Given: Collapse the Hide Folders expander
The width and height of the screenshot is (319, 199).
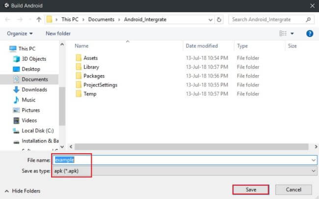Looking at the screenshot, I should (23, 191).
